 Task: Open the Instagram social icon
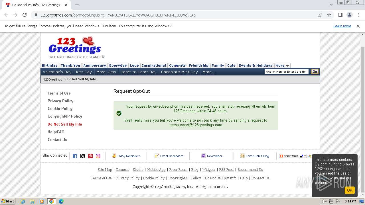click(98, 156)
